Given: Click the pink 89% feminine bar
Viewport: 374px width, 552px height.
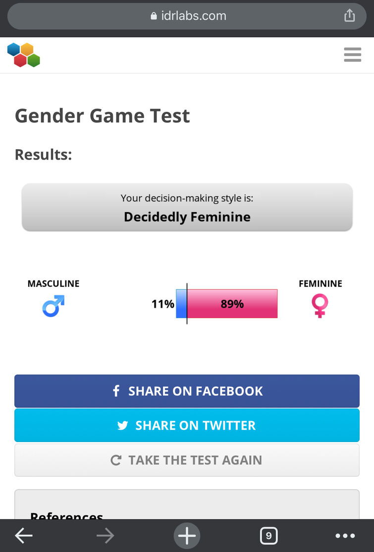Looking at the screenshot, I should pyautogui.click(x=232, y=304).
